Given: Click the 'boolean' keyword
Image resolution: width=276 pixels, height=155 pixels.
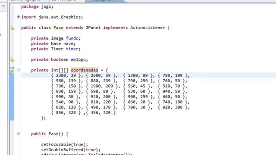Looking at the screenshot, I should point(60,59).
